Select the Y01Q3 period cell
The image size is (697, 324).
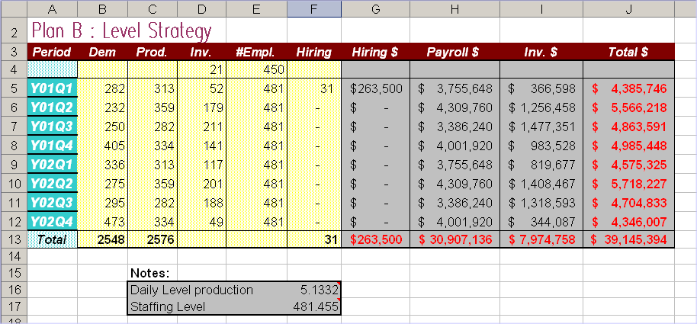[x=52, y=127]
